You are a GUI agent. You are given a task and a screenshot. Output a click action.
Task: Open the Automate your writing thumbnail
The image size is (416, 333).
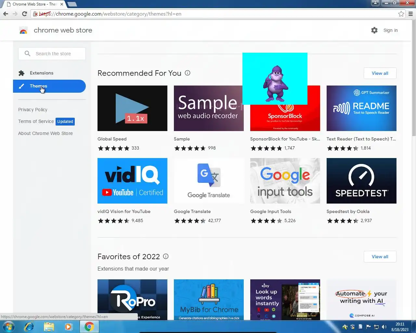point(361,300)
